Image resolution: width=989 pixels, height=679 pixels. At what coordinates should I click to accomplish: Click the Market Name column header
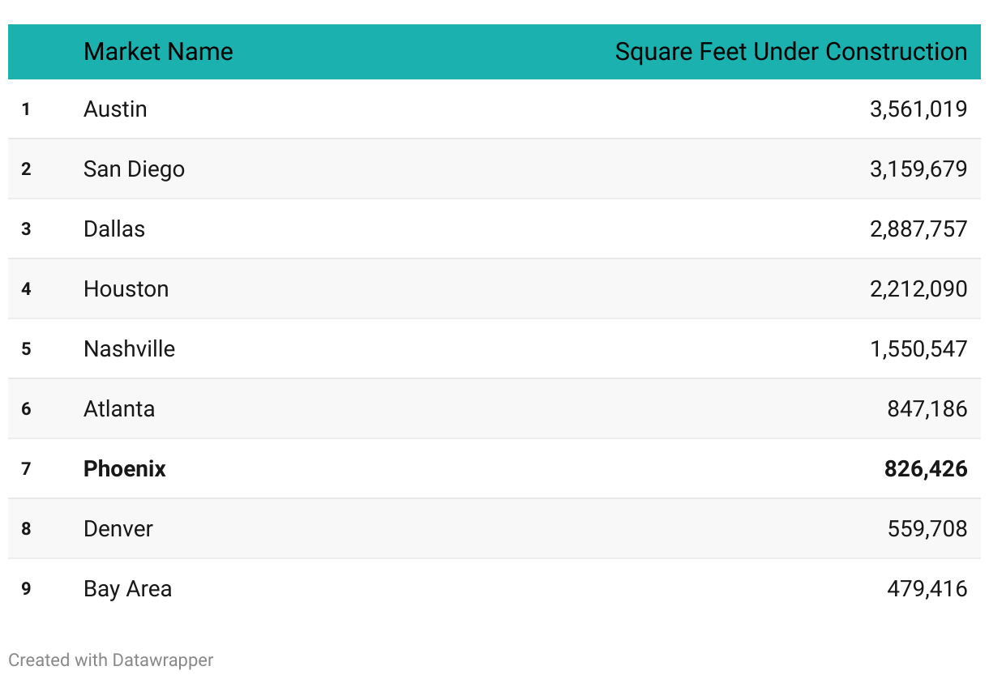pyautogui.click(x=158, y=52)
